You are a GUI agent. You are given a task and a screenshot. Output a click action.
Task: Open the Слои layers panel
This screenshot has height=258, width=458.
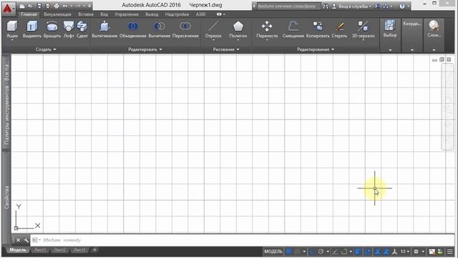click(x=434, y=35)
